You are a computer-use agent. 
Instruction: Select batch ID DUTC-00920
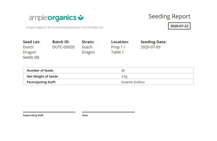(63, 47)
